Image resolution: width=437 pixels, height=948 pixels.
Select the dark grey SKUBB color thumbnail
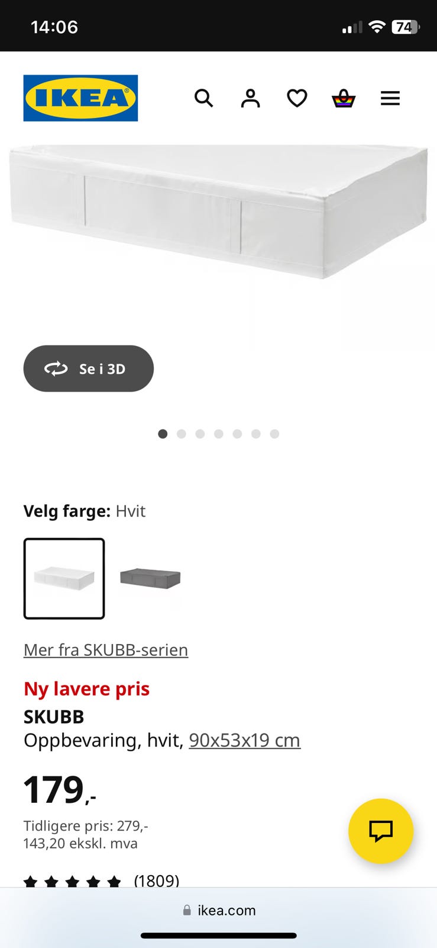pos(150,578)
